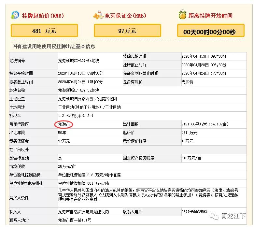The image size is (254, 227).
Task: Click the 挂牌截止时间 date value
Action: [204, 65]
